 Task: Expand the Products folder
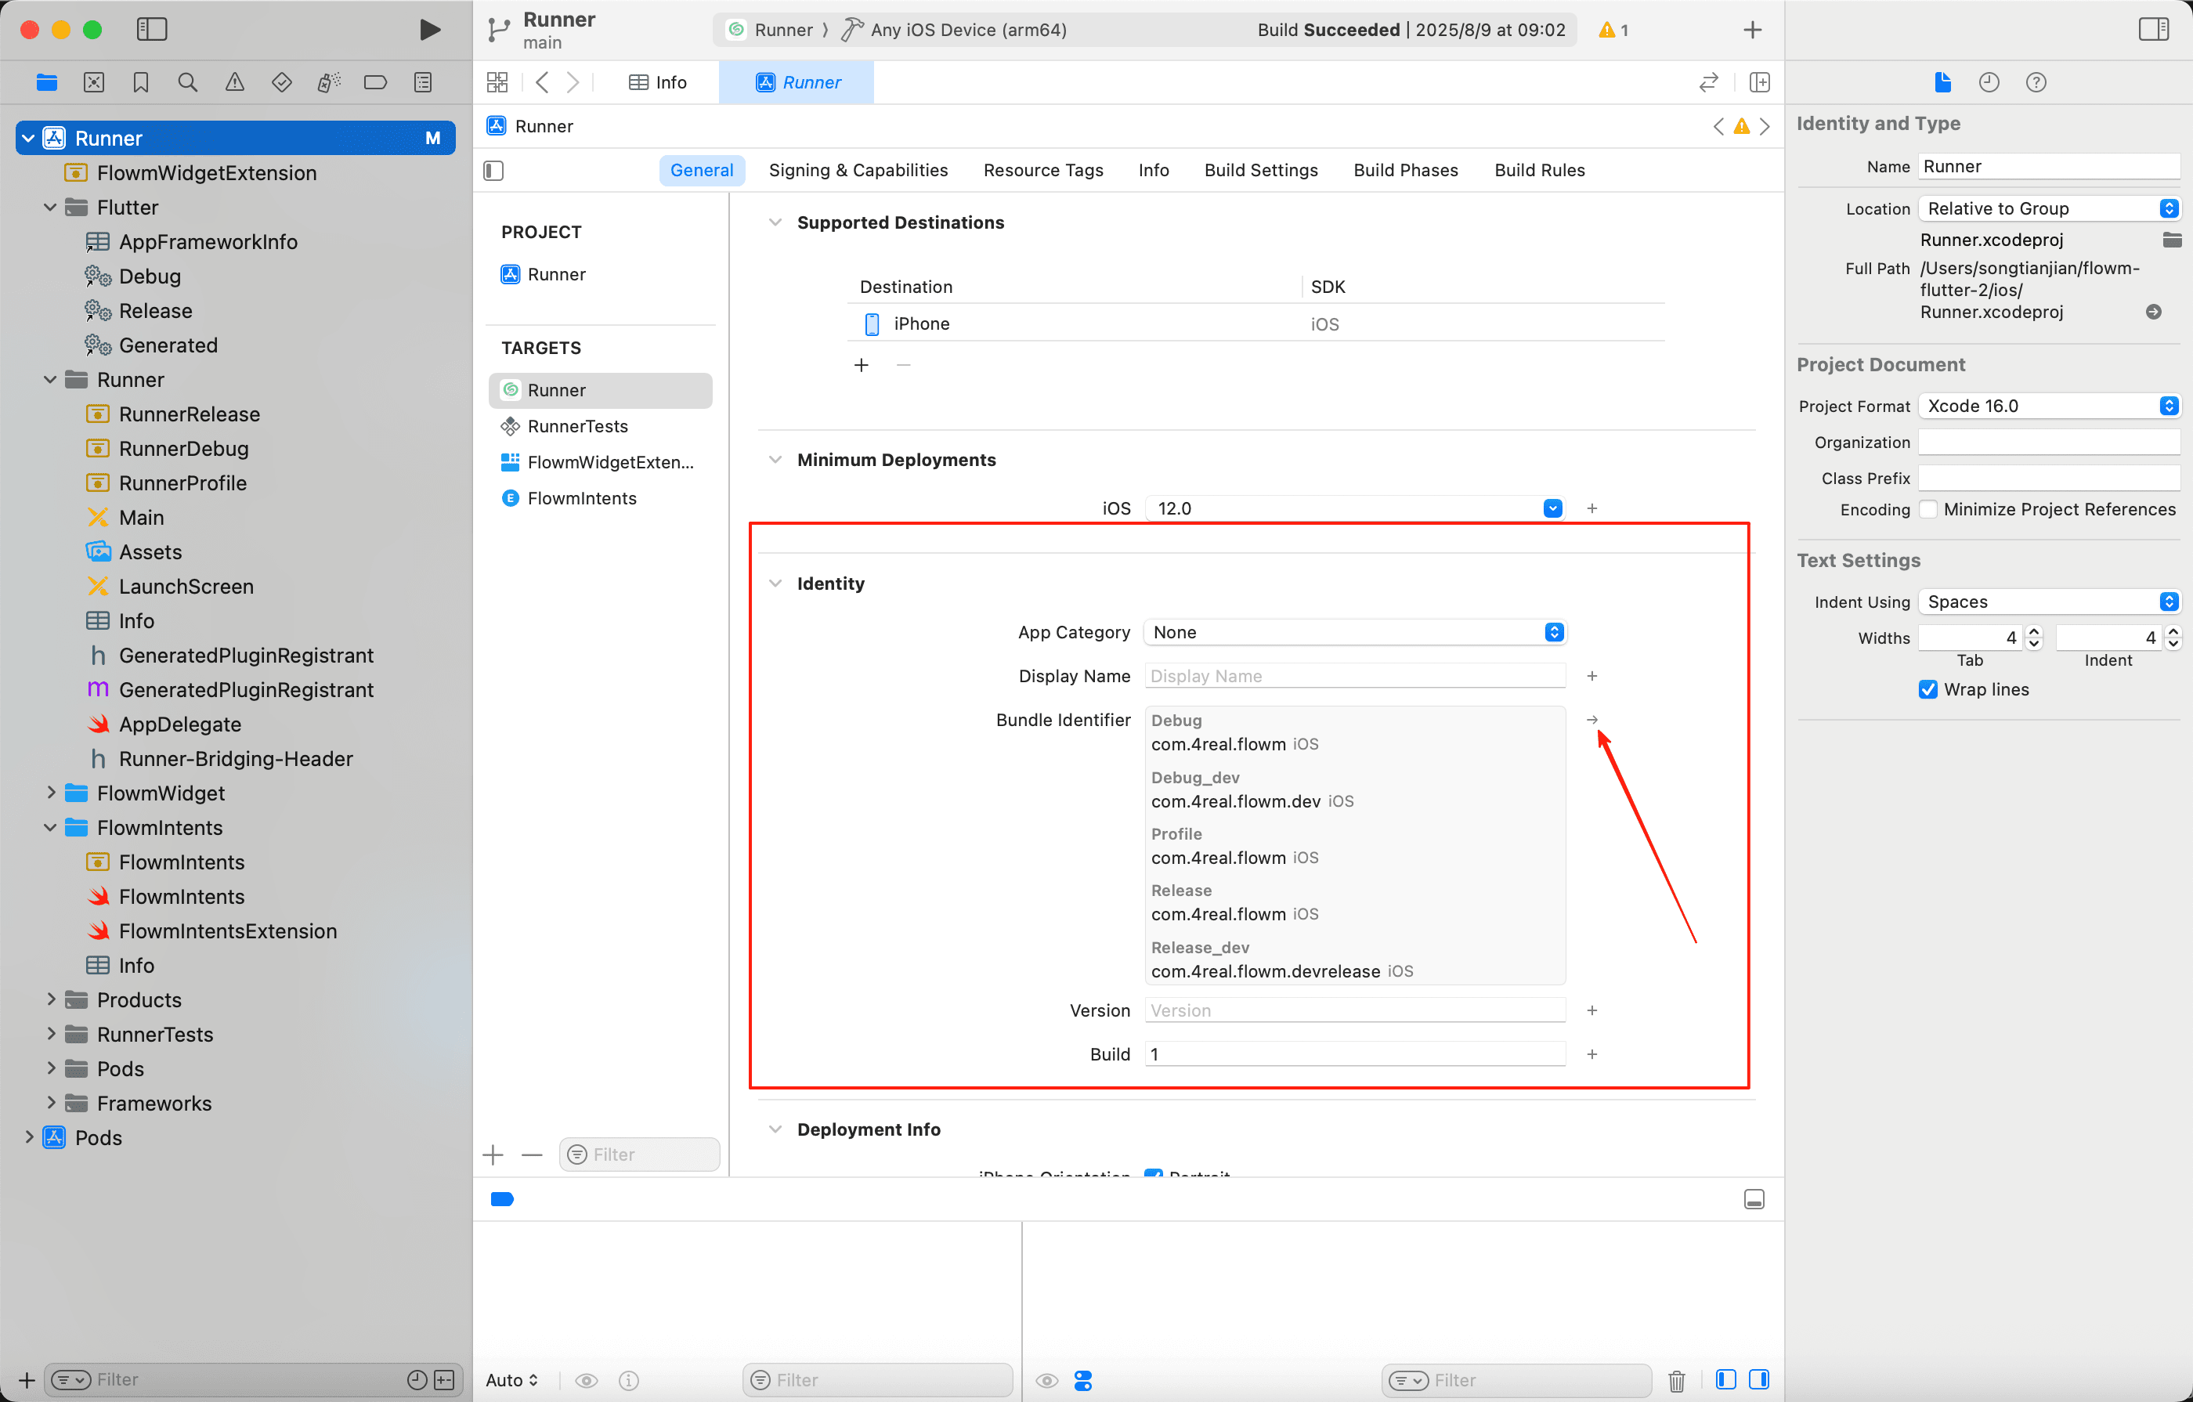[x=51, y=1000]
